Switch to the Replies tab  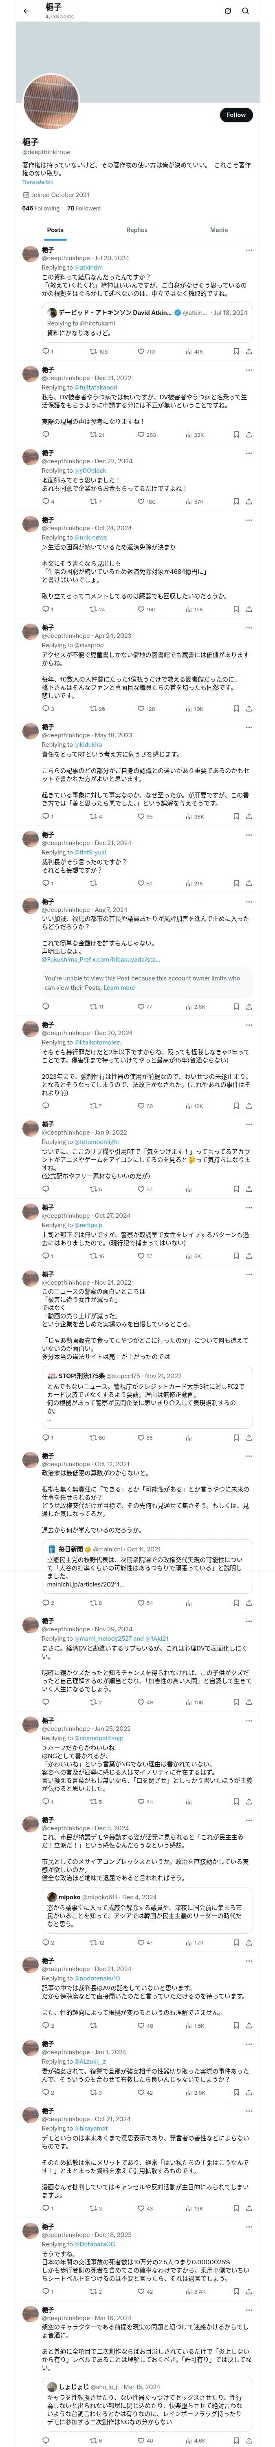pyautogui.click(x=136, y=230)
